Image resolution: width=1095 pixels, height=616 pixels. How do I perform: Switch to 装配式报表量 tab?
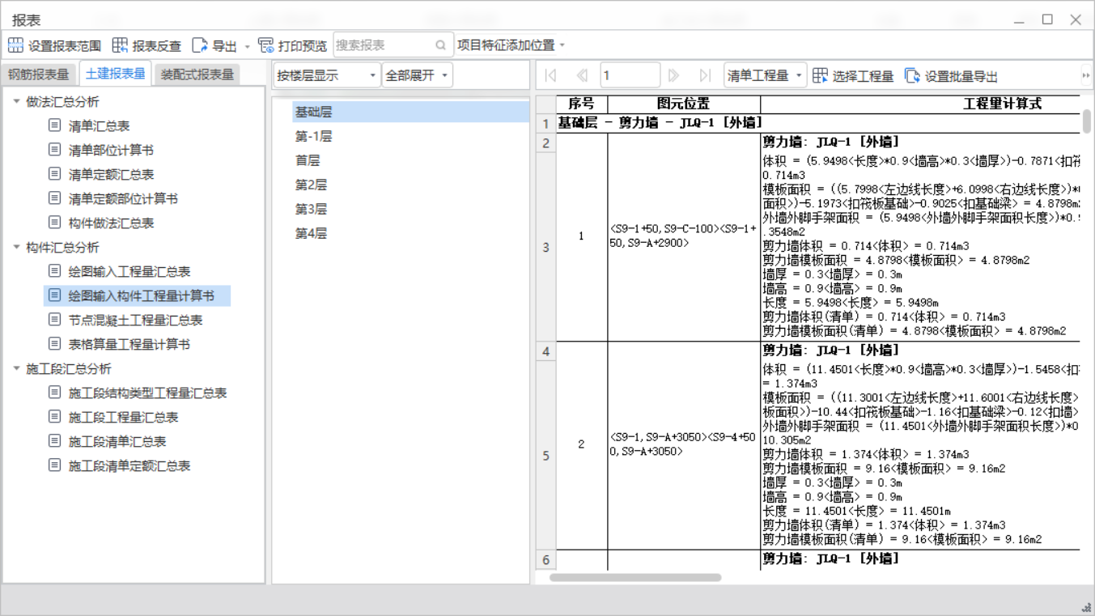[197, 74]
